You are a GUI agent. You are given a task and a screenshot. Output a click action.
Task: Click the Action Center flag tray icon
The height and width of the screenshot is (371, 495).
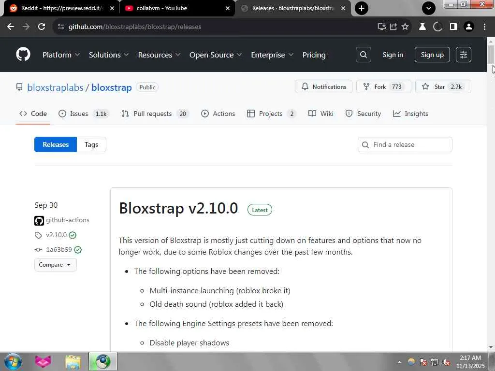tap(423, 362)
